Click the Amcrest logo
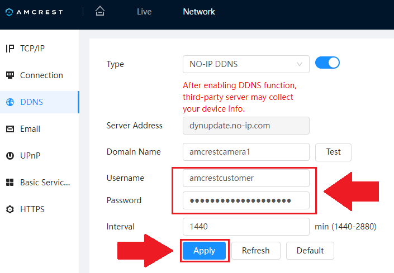This screenshot has width=394, height=273. pyautogui.click(x=34, y=12)
